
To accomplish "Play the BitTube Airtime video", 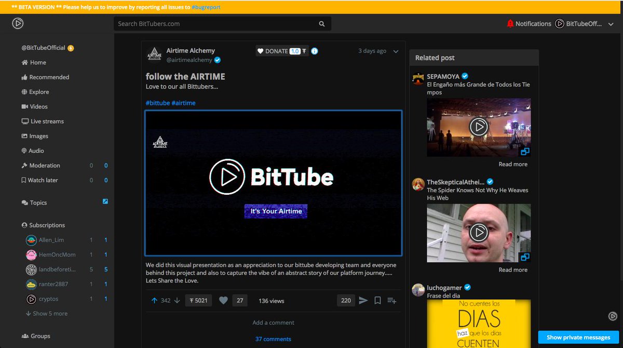I will pos(274,183).
